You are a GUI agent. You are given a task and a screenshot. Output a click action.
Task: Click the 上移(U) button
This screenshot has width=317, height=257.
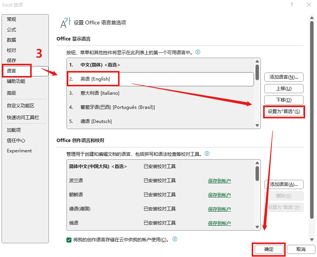tap(284, 89)
